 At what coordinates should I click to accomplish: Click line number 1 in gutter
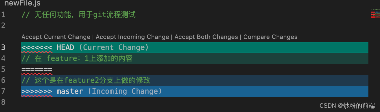(x=3, y=15)
